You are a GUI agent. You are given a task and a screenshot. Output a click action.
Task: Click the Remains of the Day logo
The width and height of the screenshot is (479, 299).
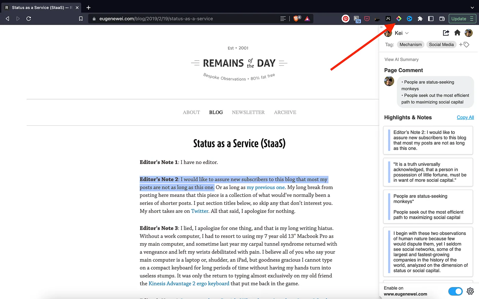tap(239, 63)
